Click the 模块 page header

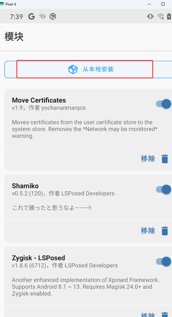pos(14,37)
